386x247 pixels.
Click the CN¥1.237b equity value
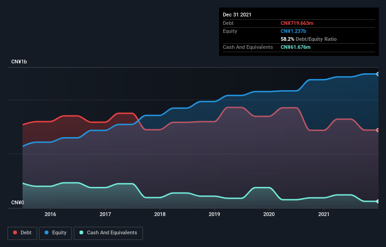coord(293,31)
